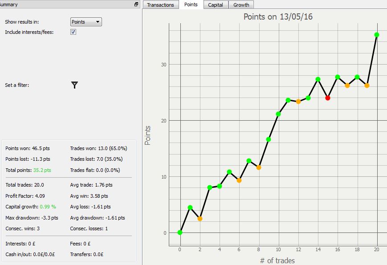Viewport: 387px width, 265px height.
Task: Click 'Capital growth: 0.99 %' value
Action: coord(48,207)
